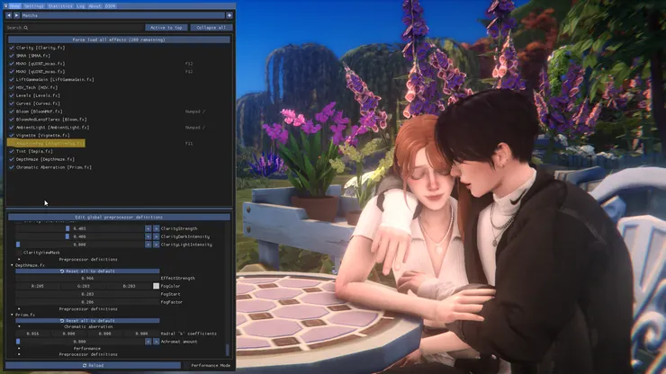Open the D3D9 tab
This screenshot has height=374, width=666.
pyautogui.click(x=110, y=6)
